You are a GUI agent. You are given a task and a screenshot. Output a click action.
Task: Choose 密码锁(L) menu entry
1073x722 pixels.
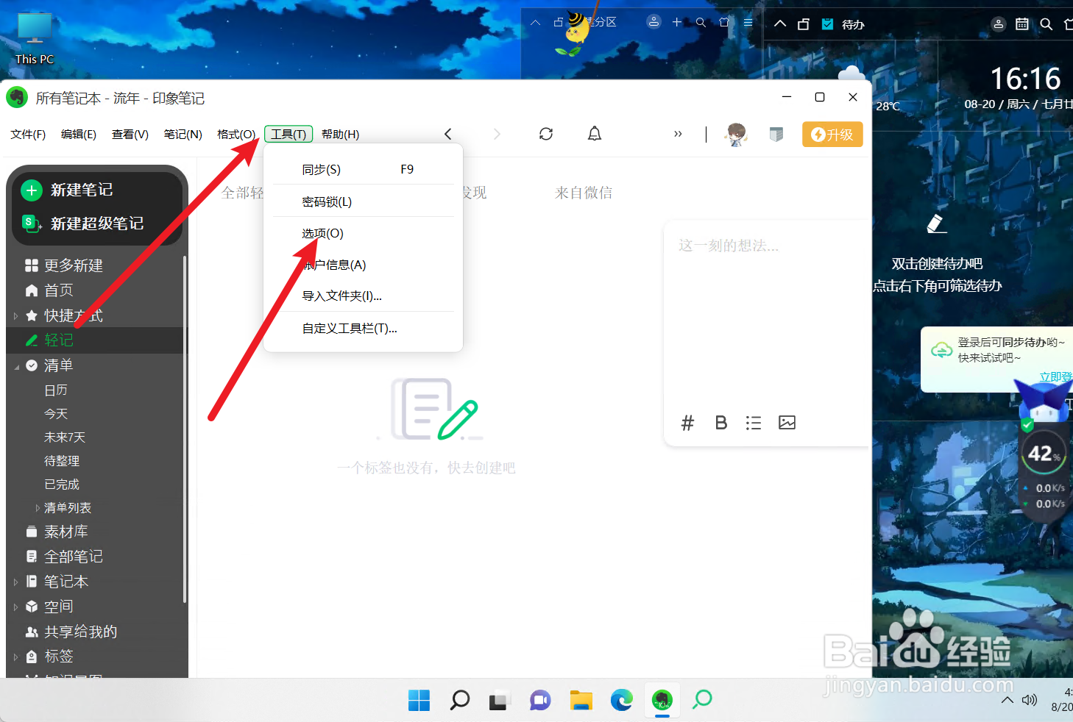[363, 201]
